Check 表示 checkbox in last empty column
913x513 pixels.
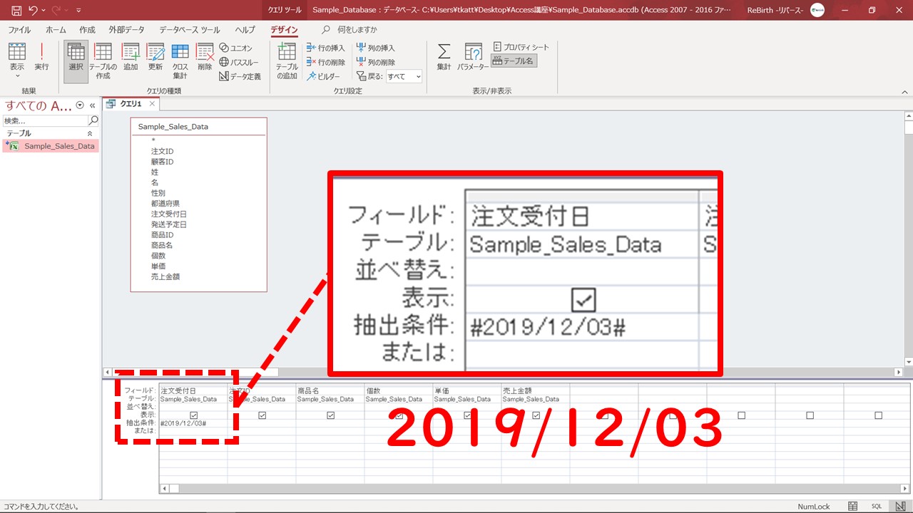[x=878, y=415]
